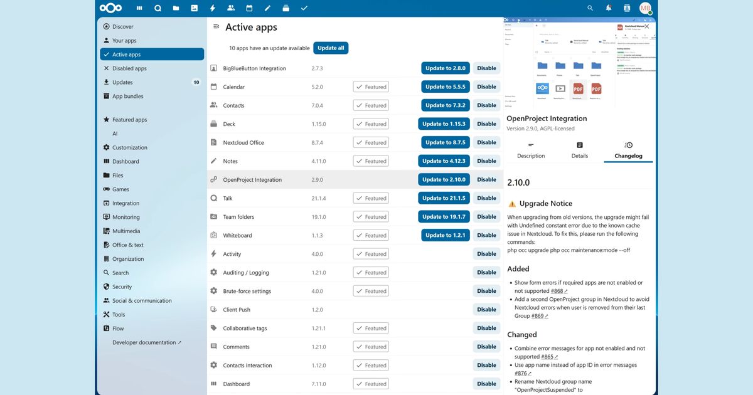Open issue link #865
Image resolution: width=753 pixels, height=395 pixels.
(549, 357)
